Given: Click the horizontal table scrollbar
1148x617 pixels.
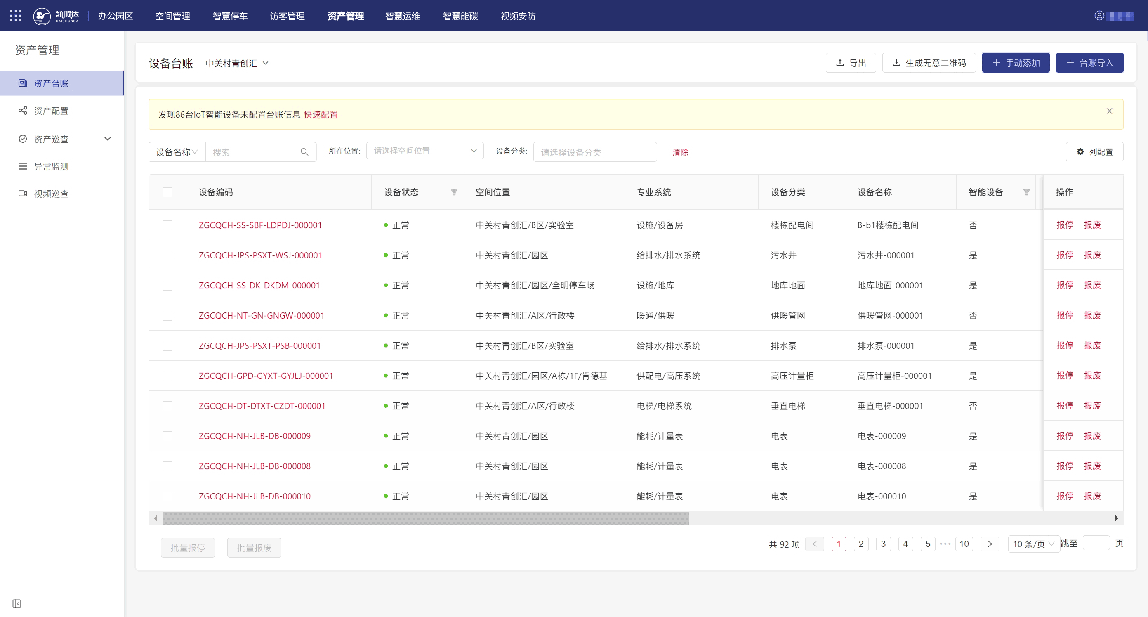Looking at the screenshot, I should pos(425,518).
